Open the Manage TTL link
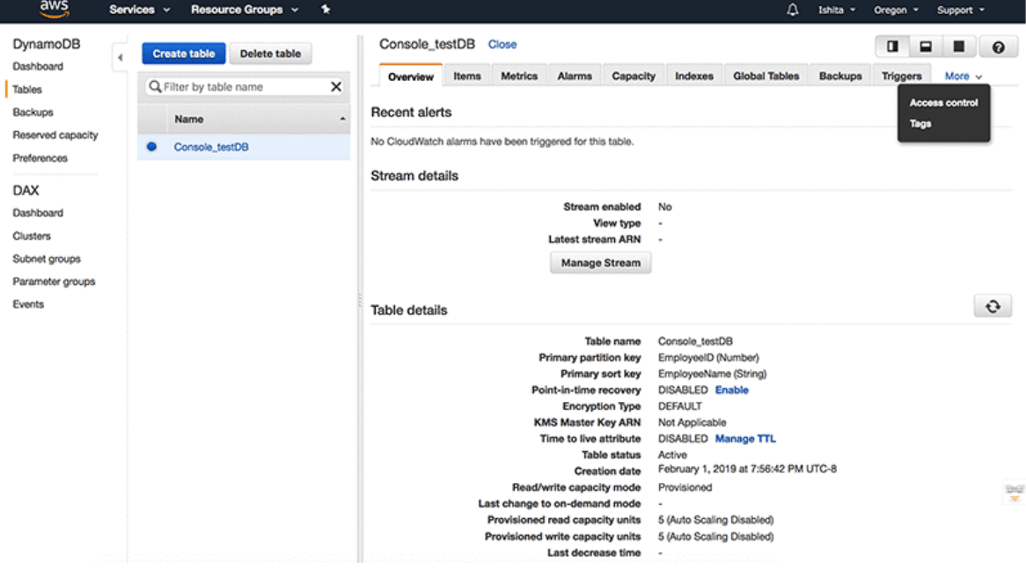 (x=745, y=438)
